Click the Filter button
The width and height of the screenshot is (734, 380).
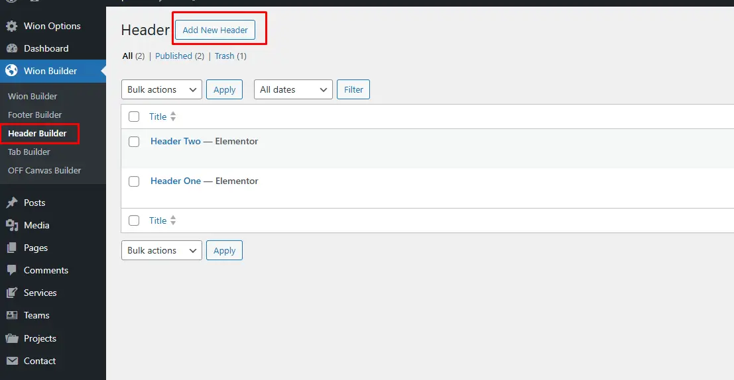point(353,89)
